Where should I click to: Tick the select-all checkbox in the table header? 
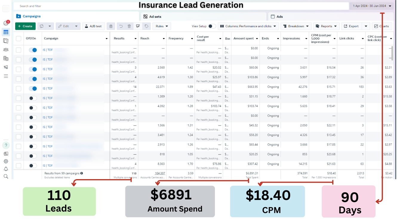pos(19,38)
